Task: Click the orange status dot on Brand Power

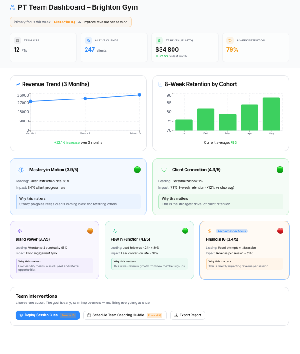Action: pyautogui.click(x=90, y=231)
